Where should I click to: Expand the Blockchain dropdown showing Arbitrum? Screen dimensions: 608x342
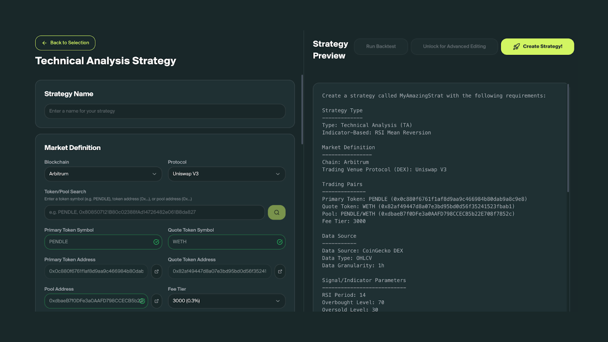103,174
